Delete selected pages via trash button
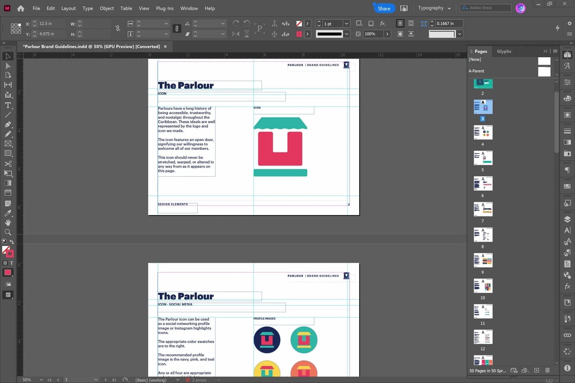 tap(547, 370)
